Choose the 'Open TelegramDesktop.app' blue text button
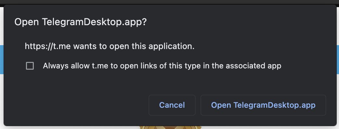 point(263,105)
